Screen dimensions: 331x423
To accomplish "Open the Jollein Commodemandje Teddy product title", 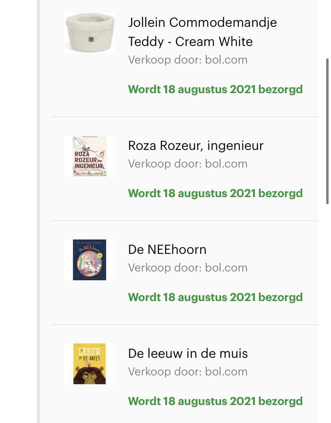I will (202, 32).
